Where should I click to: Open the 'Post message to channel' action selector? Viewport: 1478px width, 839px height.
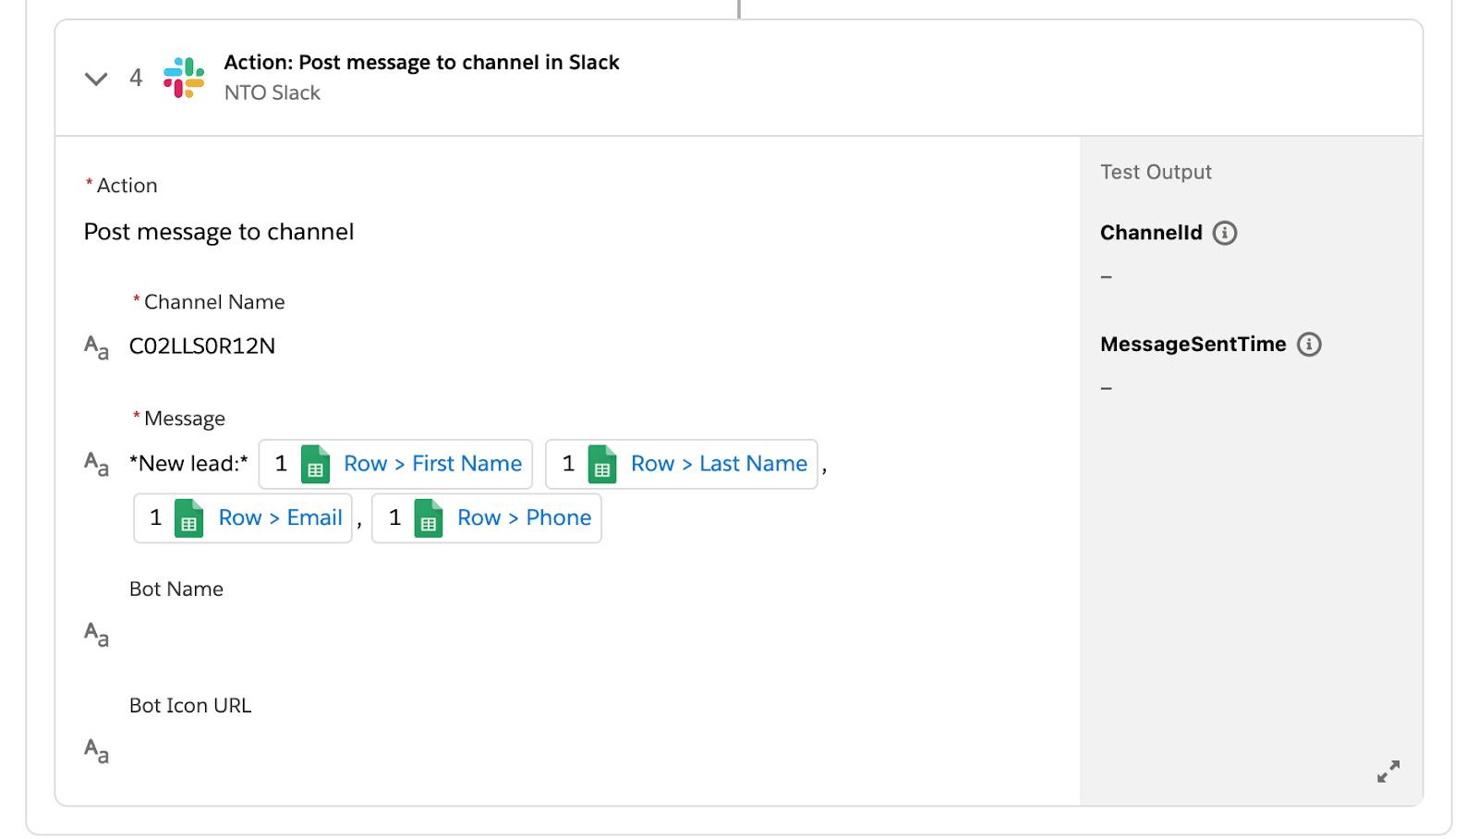219,232
